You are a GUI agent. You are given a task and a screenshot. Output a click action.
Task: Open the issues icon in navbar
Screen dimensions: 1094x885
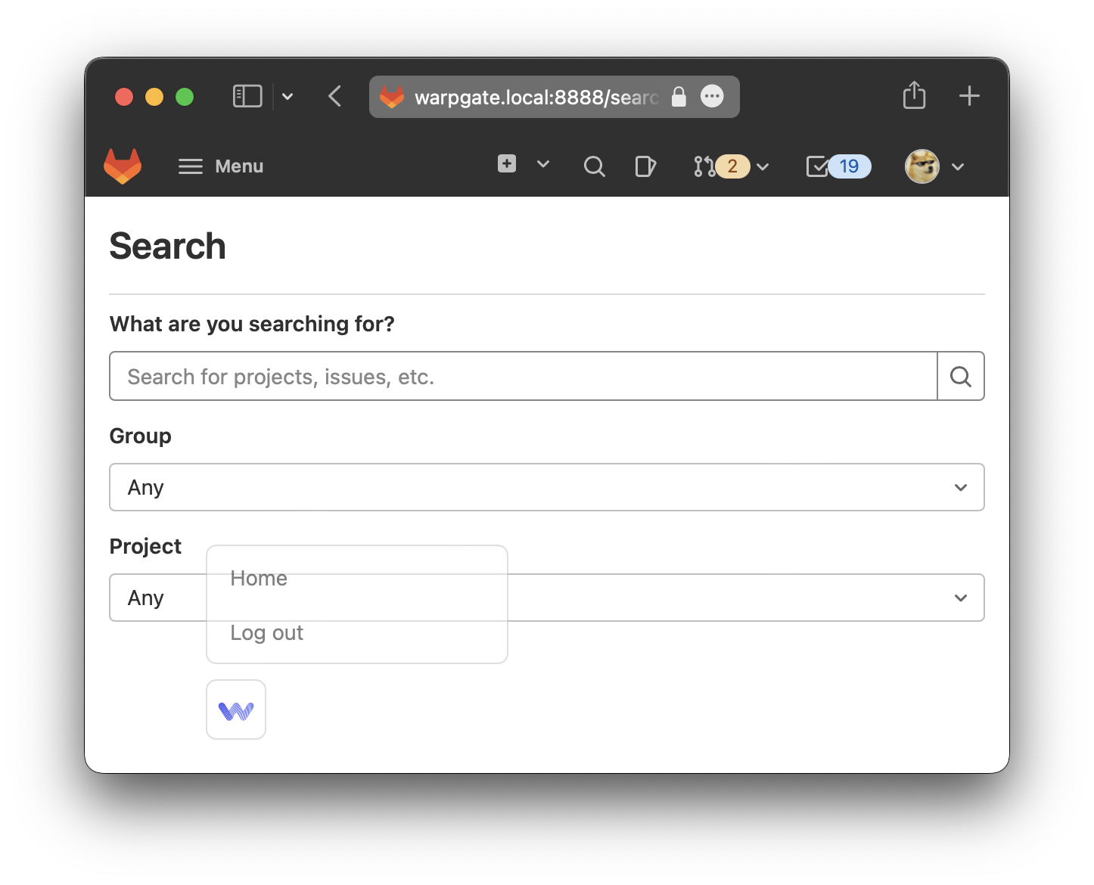pos(645,166)
